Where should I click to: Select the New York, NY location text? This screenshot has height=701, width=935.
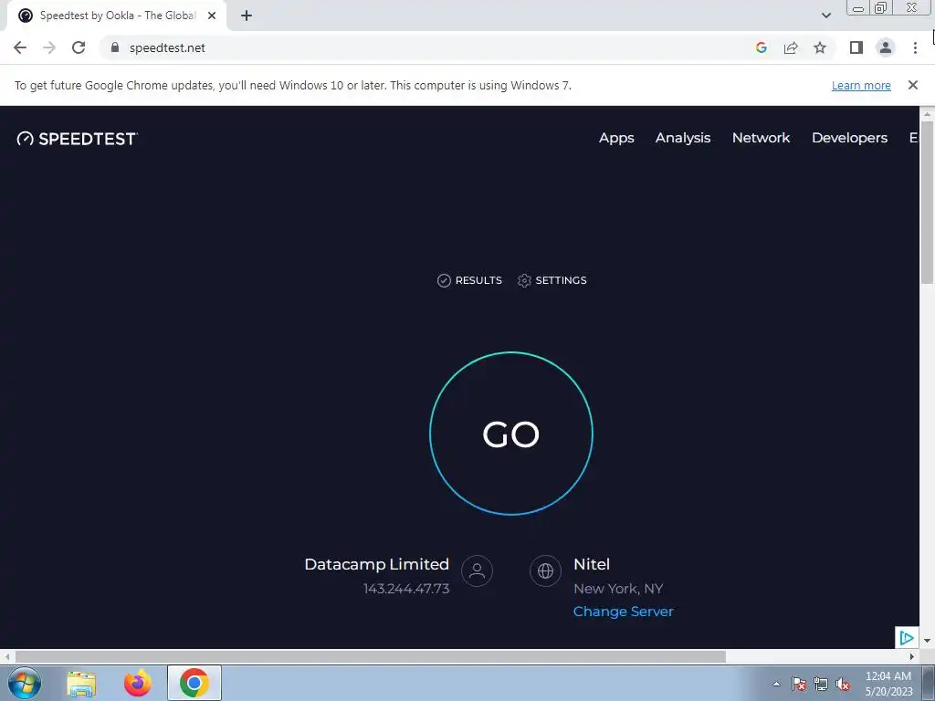click(x=618, y=589)
